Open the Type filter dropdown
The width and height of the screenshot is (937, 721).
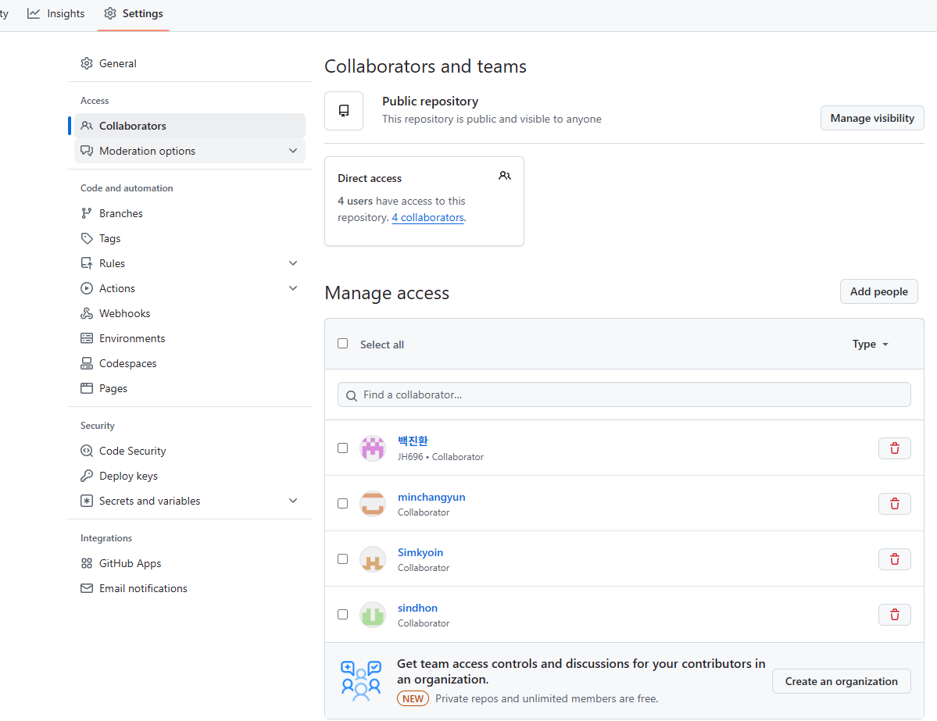pyautogui.click(x=870, y=344)
